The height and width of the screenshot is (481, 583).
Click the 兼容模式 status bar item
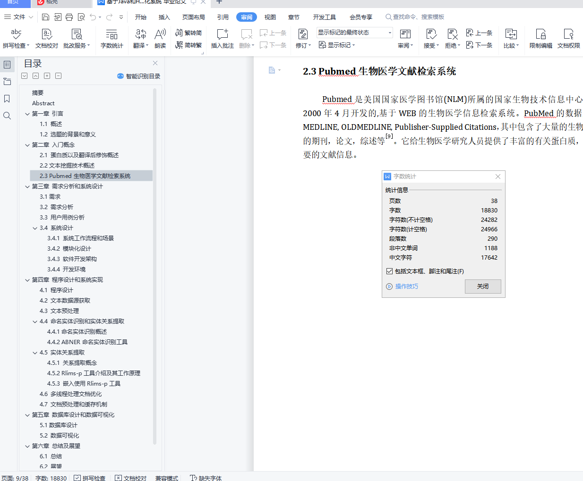click(167, 478)
